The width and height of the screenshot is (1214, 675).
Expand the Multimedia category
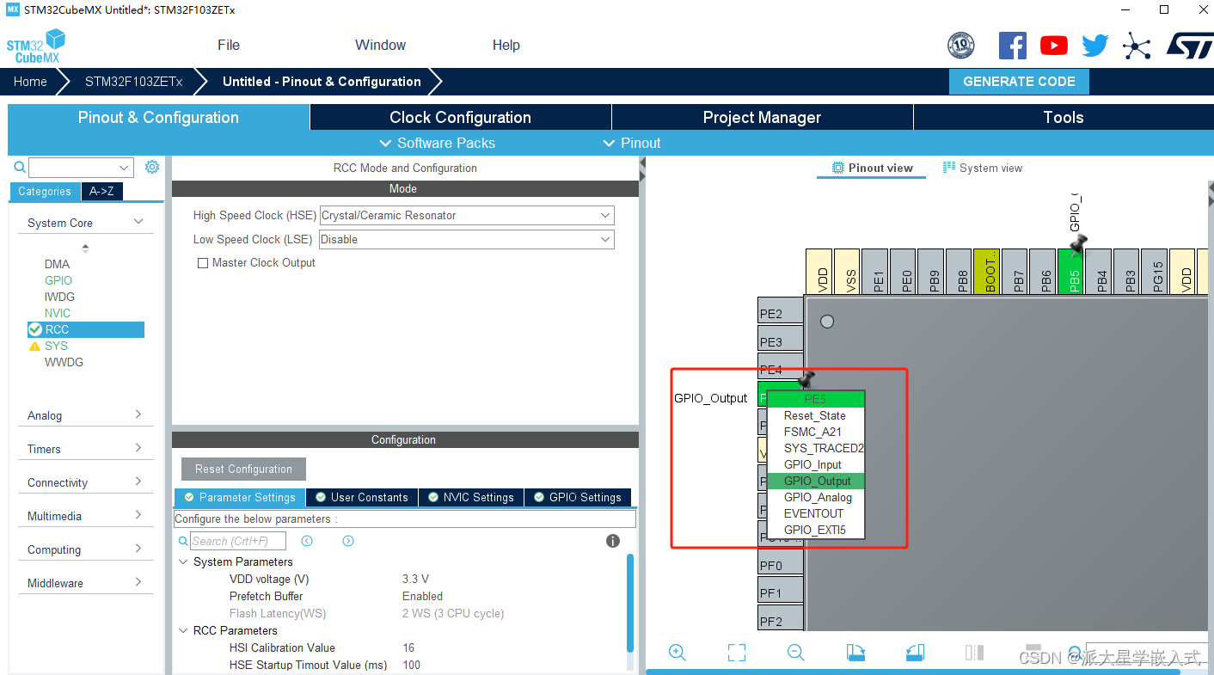[138, 515]
